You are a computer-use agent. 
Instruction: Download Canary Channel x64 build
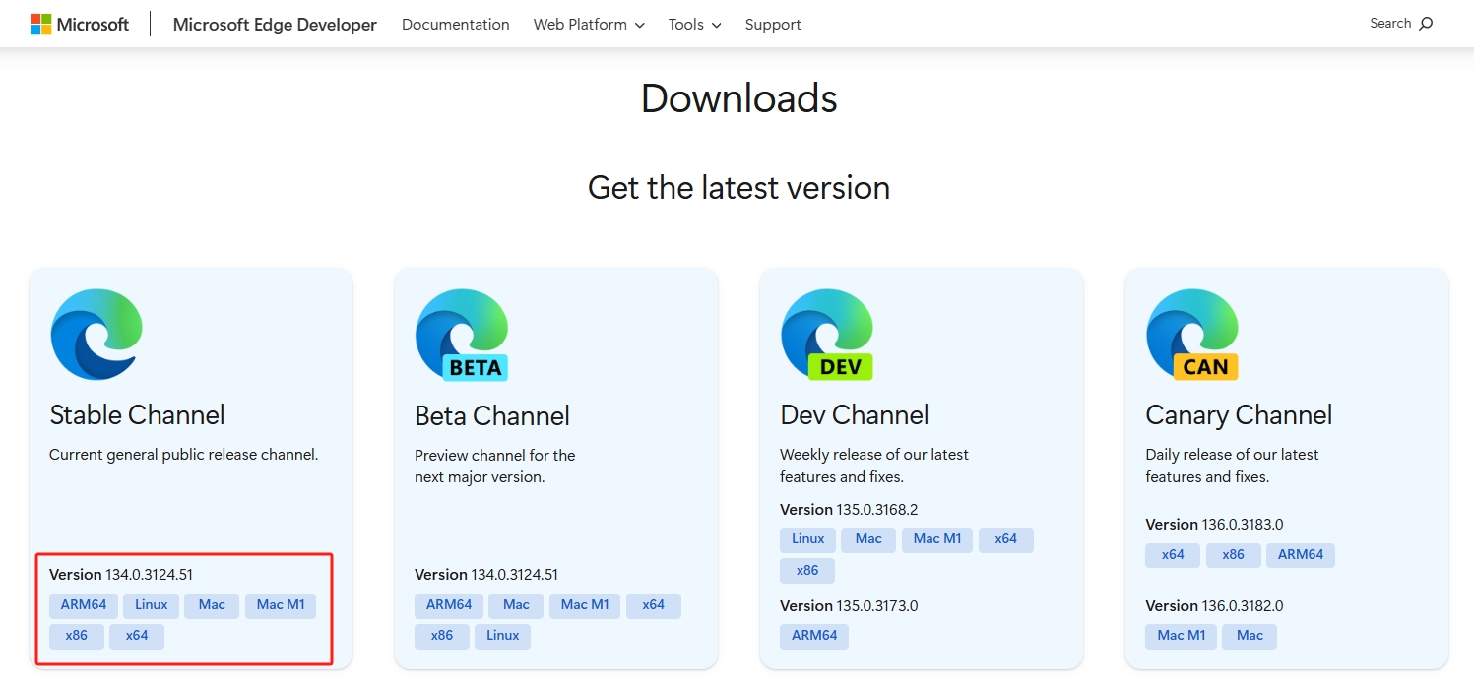pos(1173,555)
